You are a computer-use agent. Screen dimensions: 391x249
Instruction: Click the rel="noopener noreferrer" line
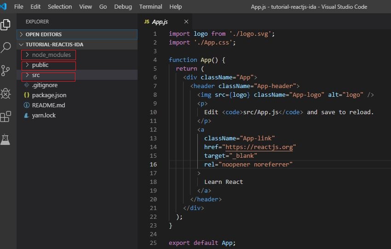pos(248,164)
